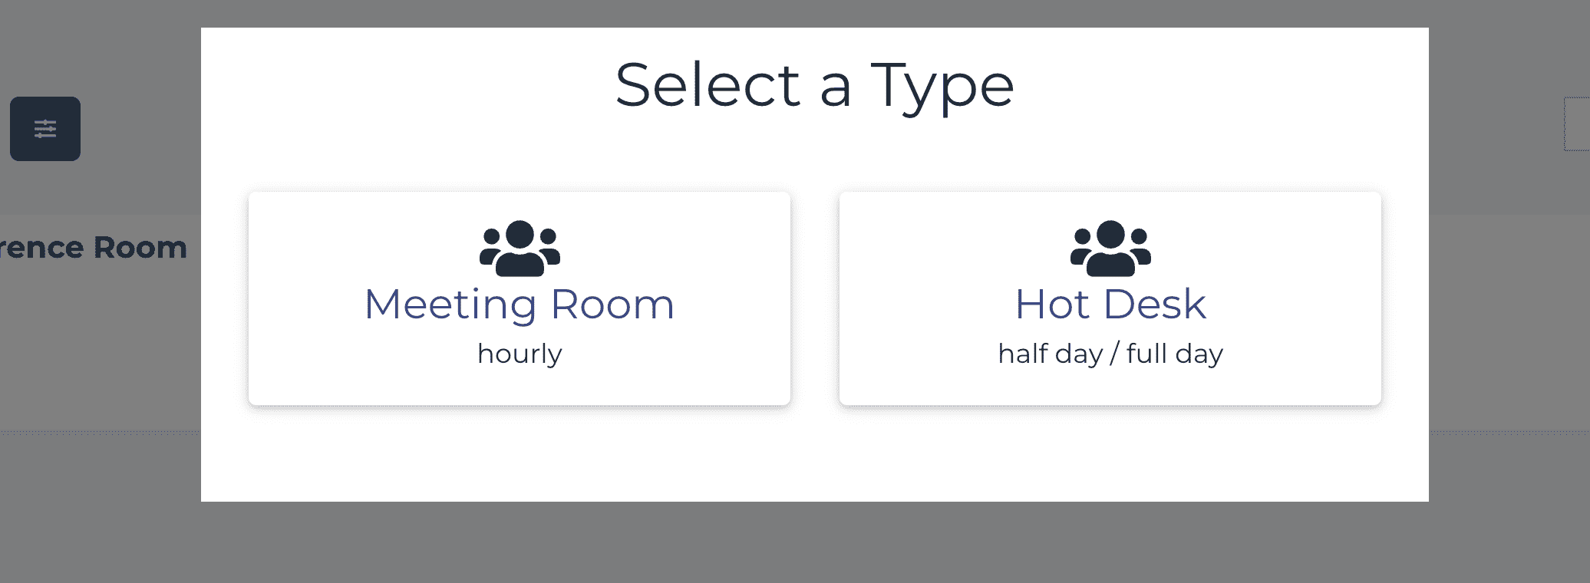Dismiss the modal via gray backdrop below
Viewport: 1590px width, 583px height.
point(795,543)
